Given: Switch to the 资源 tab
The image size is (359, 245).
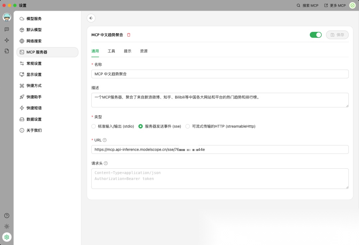Looking at the screenshot, I should pos(144,51).
